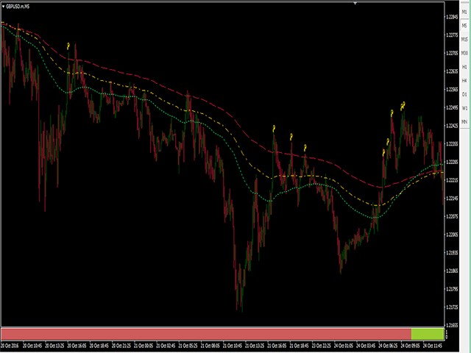Click the red segment of the indicator bar
The height and width of the screenshot is (353, 471).
tap(206, 334)
